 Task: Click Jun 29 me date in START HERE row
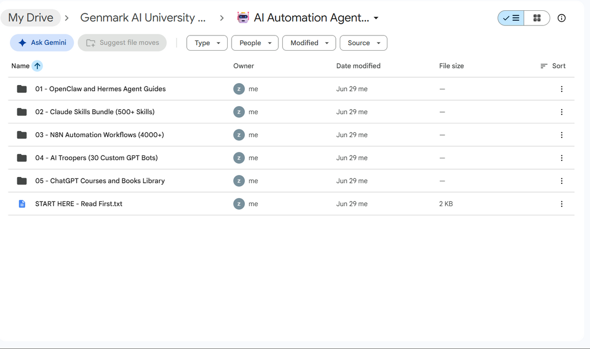tap(352, 204)
